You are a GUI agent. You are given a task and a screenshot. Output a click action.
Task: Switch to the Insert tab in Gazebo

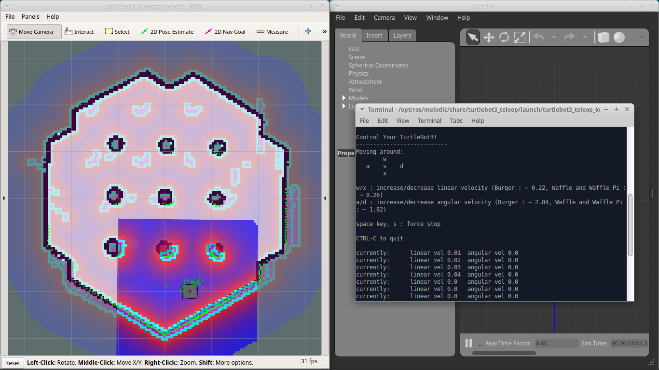pyautogui.click(x=375, y=35)
